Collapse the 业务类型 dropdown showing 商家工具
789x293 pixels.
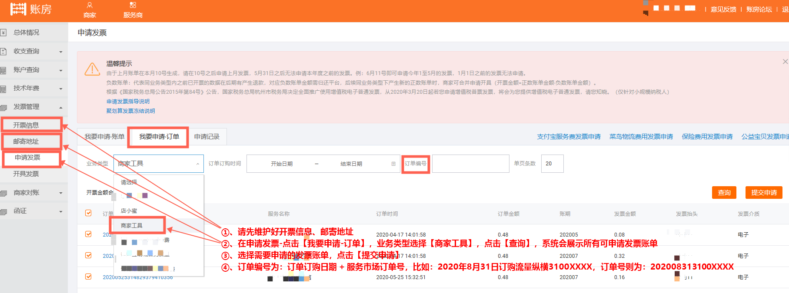pyautogui.click(x=197, y=164)
